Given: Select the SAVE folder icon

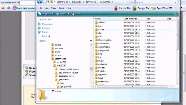Looking at the screenshot, I should click(96, 78).
